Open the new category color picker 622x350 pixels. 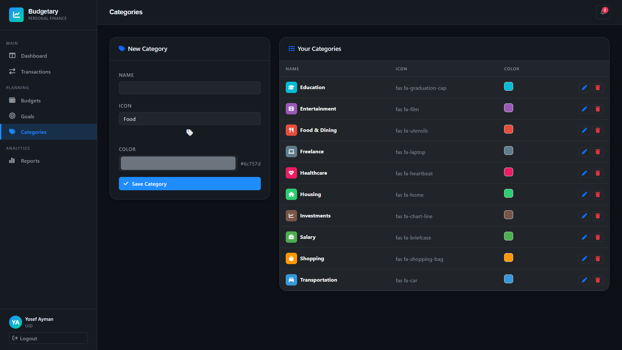pos(178,163)
